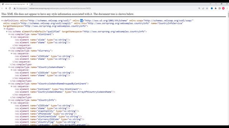Collapse the tCurrency complexType node

pos(9,51)
